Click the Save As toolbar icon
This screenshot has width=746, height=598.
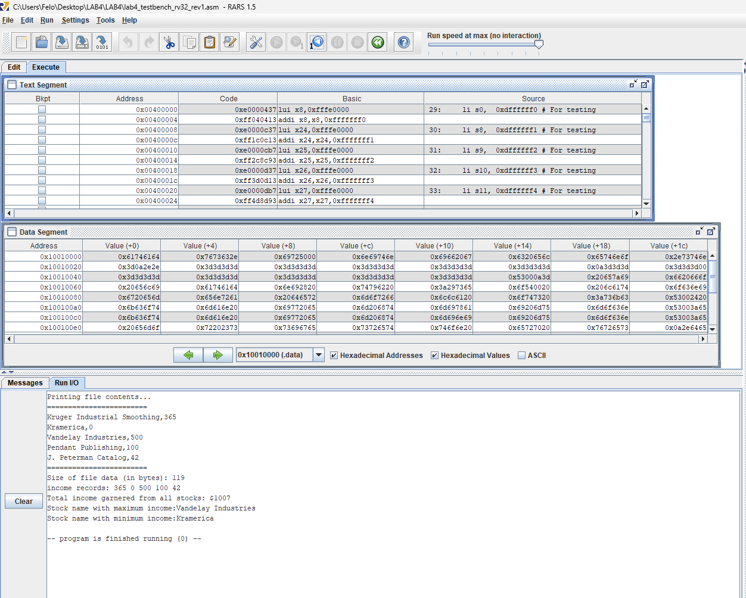(82, 42)
